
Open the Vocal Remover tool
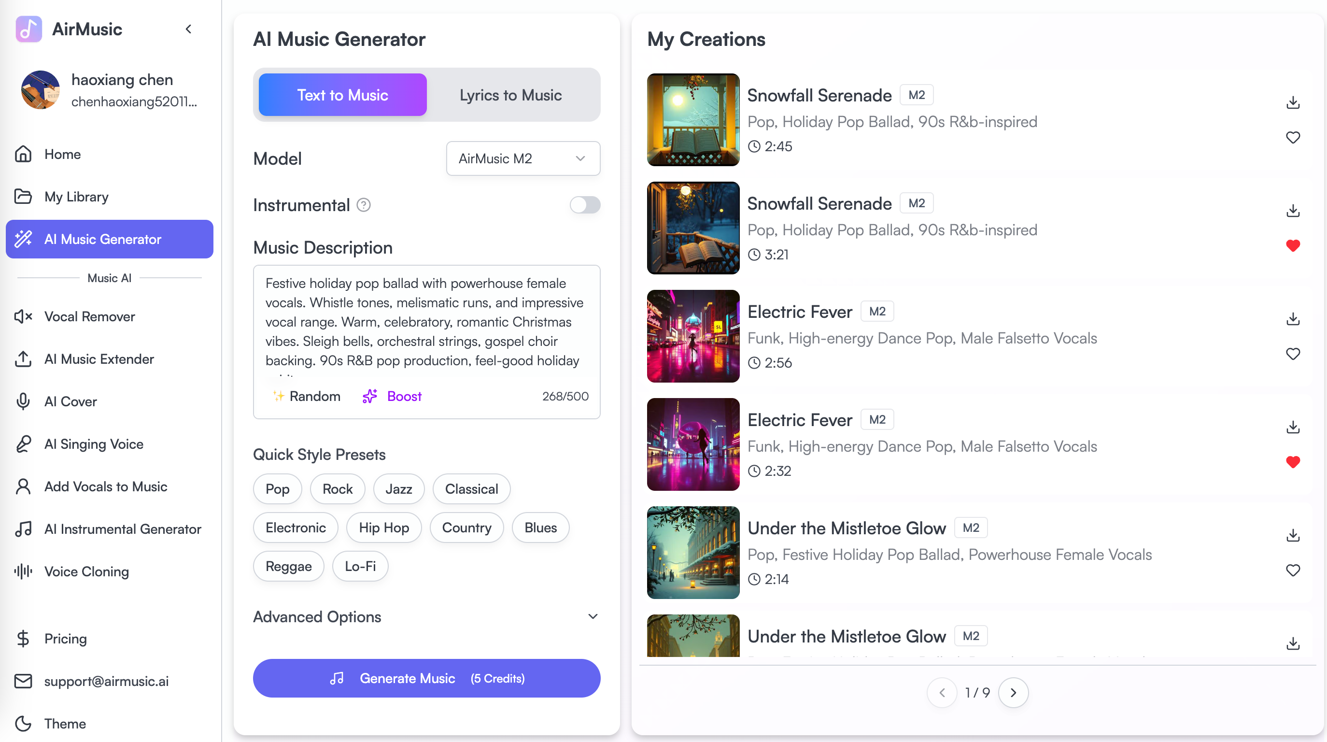(x=89, y=316)
